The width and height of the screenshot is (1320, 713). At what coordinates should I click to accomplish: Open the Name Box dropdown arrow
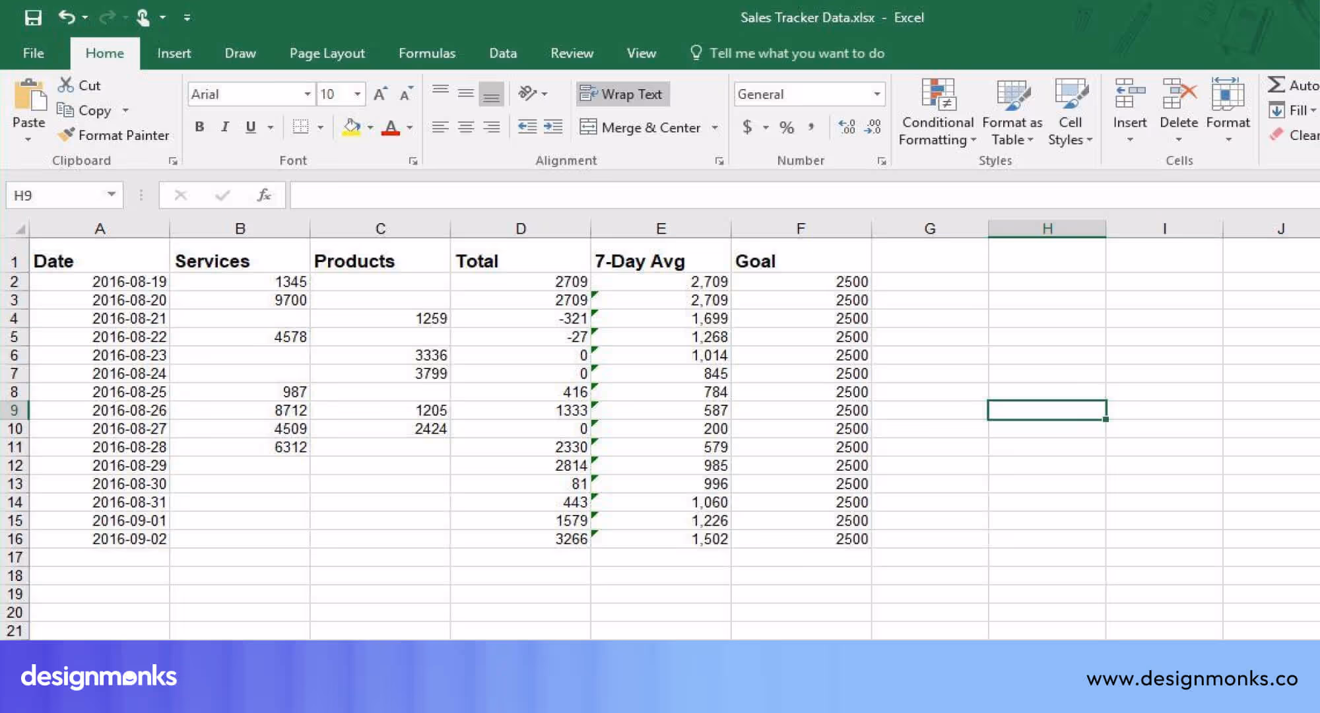[112, 194]
